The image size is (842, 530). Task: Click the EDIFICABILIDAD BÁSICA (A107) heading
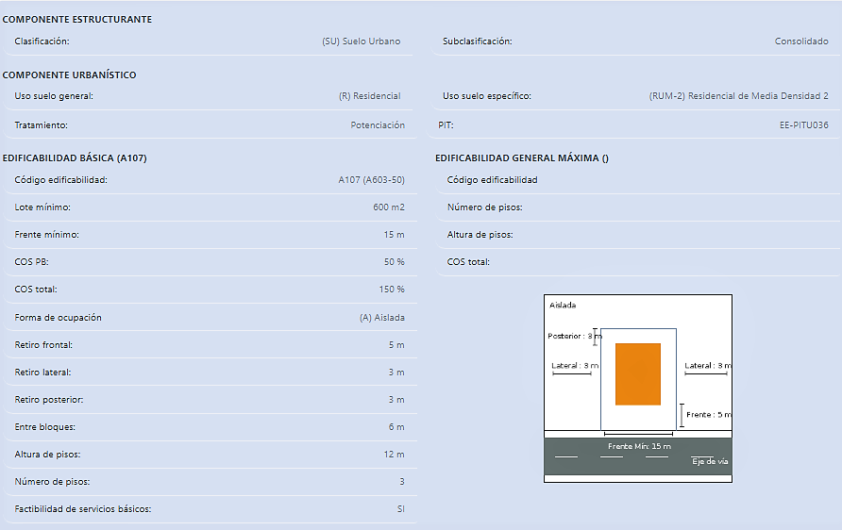coord(75,157)
